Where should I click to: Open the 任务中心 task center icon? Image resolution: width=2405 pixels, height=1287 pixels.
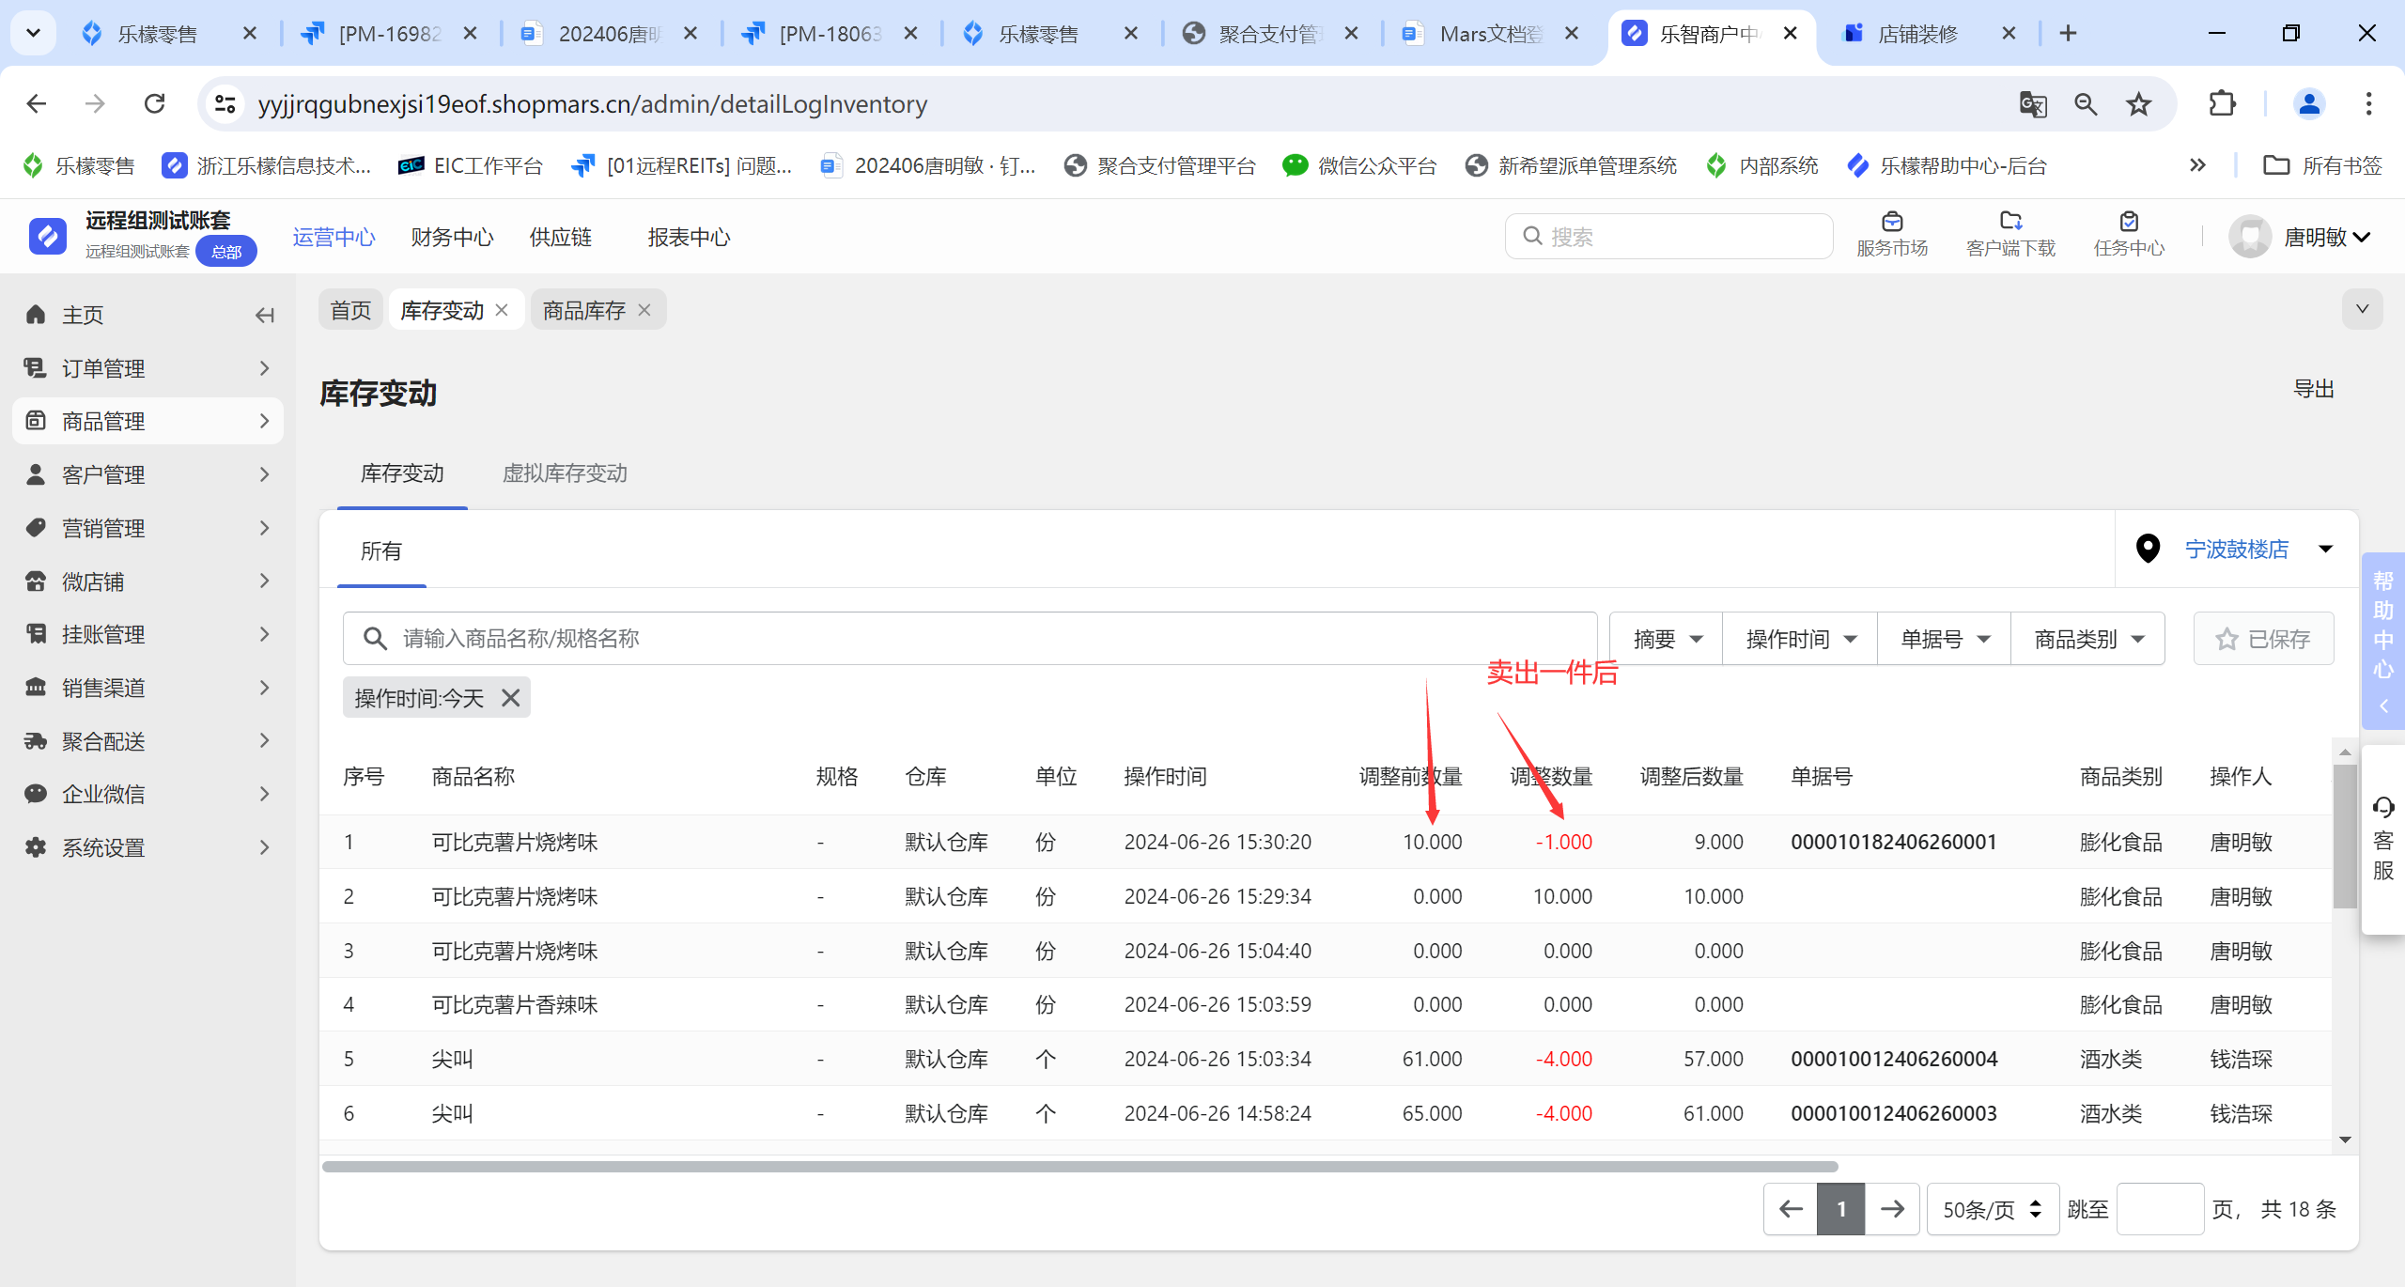click(x=2129, y=222)
